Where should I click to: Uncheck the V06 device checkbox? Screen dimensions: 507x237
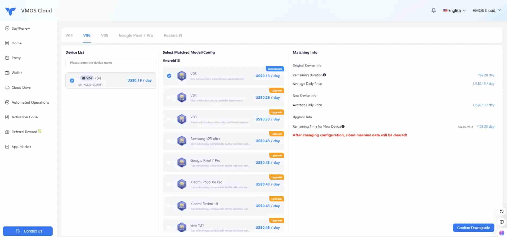(x=72, y=80)
